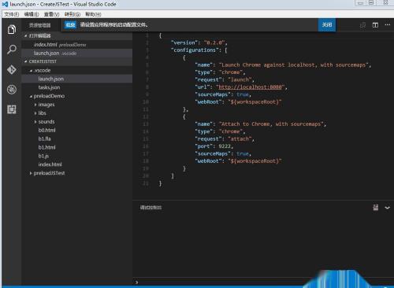Screen dimensions: 394x288
Task: Click the open changes icon in editor toolbar
Action: click(x=362, y=25)
